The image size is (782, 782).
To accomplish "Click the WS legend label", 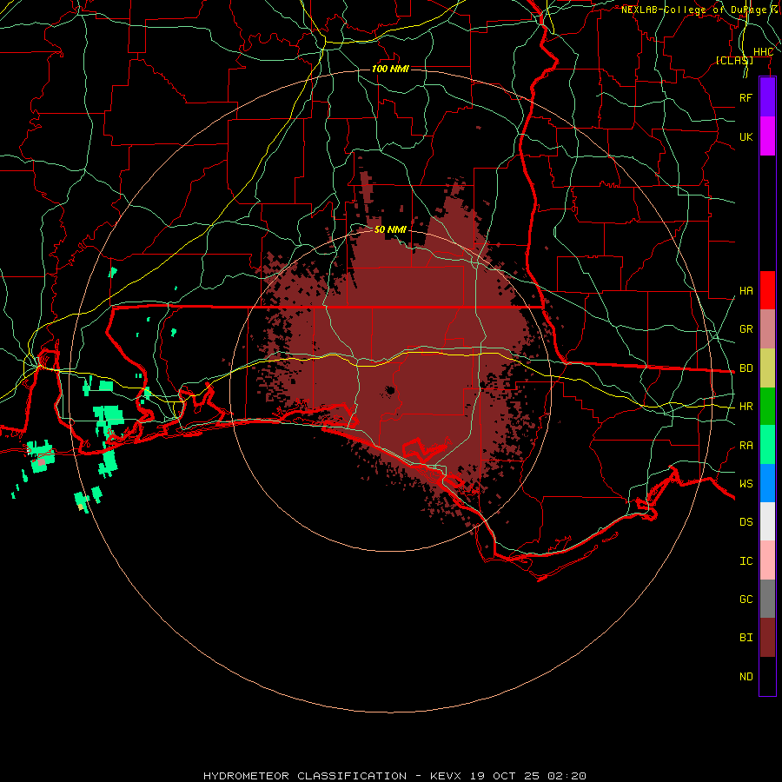I will (746, 483).
